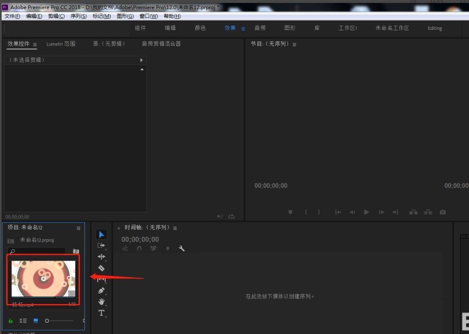Select the Razor tool
Viewport: 469px width, 334px height.
[102, 268]
